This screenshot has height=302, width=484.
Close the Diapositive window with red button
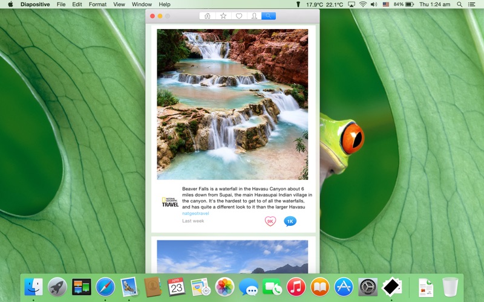(x=152, y=16)
